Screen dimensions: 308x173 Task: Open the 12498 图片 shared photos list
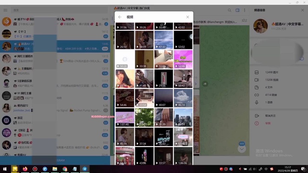(x=271, y=73)
